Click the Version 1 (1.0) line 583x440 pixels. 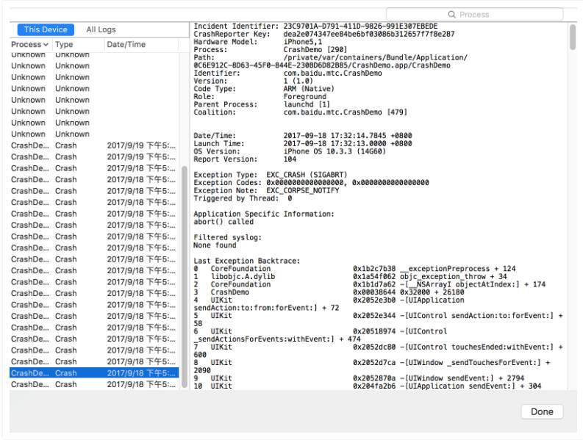253,81
